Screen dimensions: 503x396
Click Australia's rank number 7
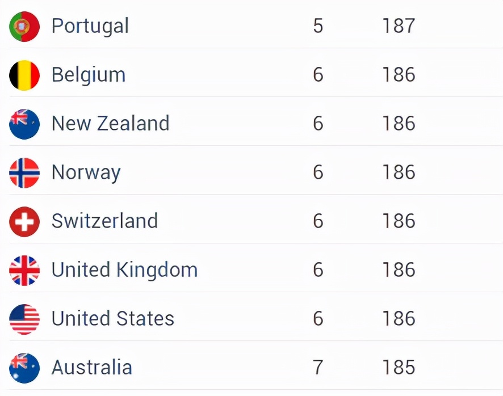point(318,367)
